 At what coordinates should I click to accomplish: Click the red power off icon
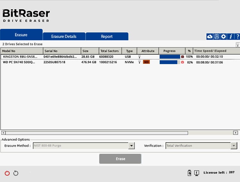click(7, 173)
